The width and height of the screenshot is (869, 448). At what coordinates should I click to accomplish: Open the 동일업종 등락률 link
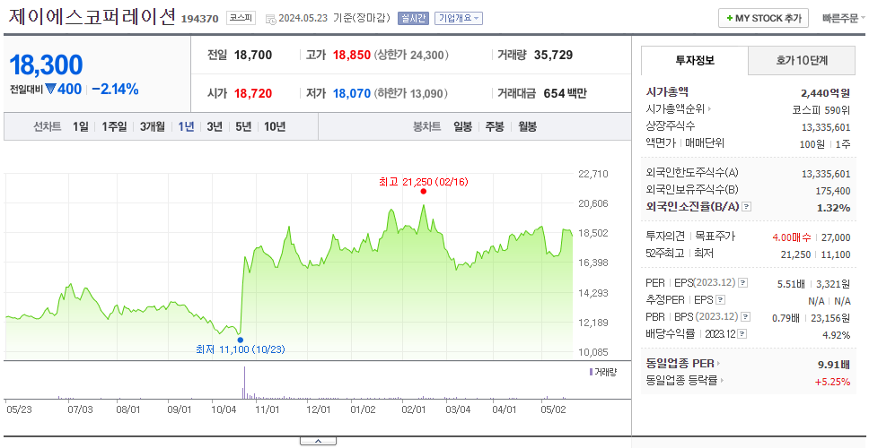pos(682,381)
